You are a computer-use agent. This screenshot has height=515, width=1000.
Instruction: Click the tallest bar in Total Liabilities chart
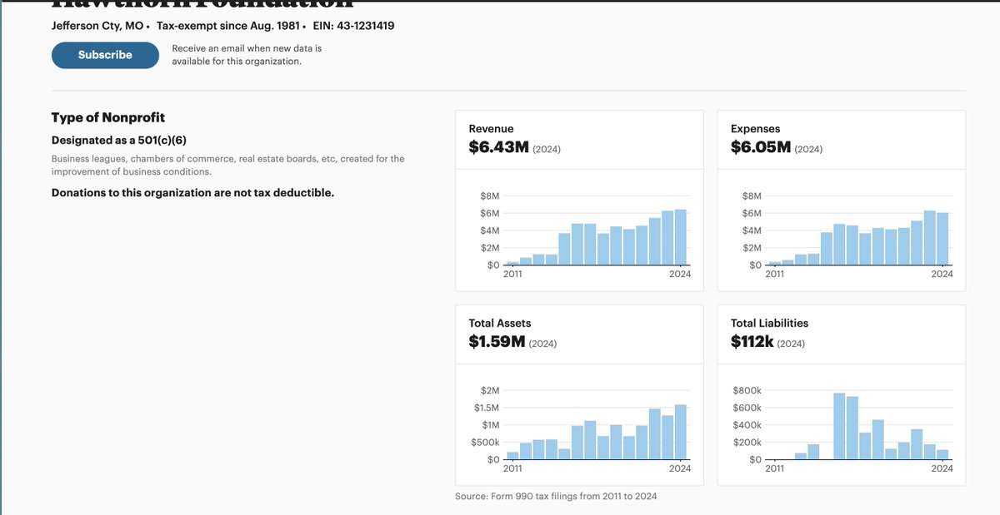click(839, 426)
